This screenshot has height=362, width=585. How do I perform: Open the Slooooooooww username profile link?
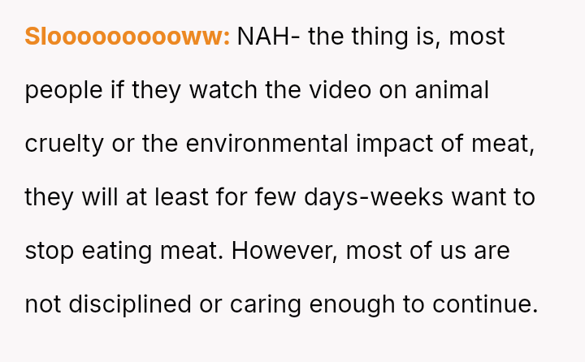pyautogui.click(x=128, y=37)
